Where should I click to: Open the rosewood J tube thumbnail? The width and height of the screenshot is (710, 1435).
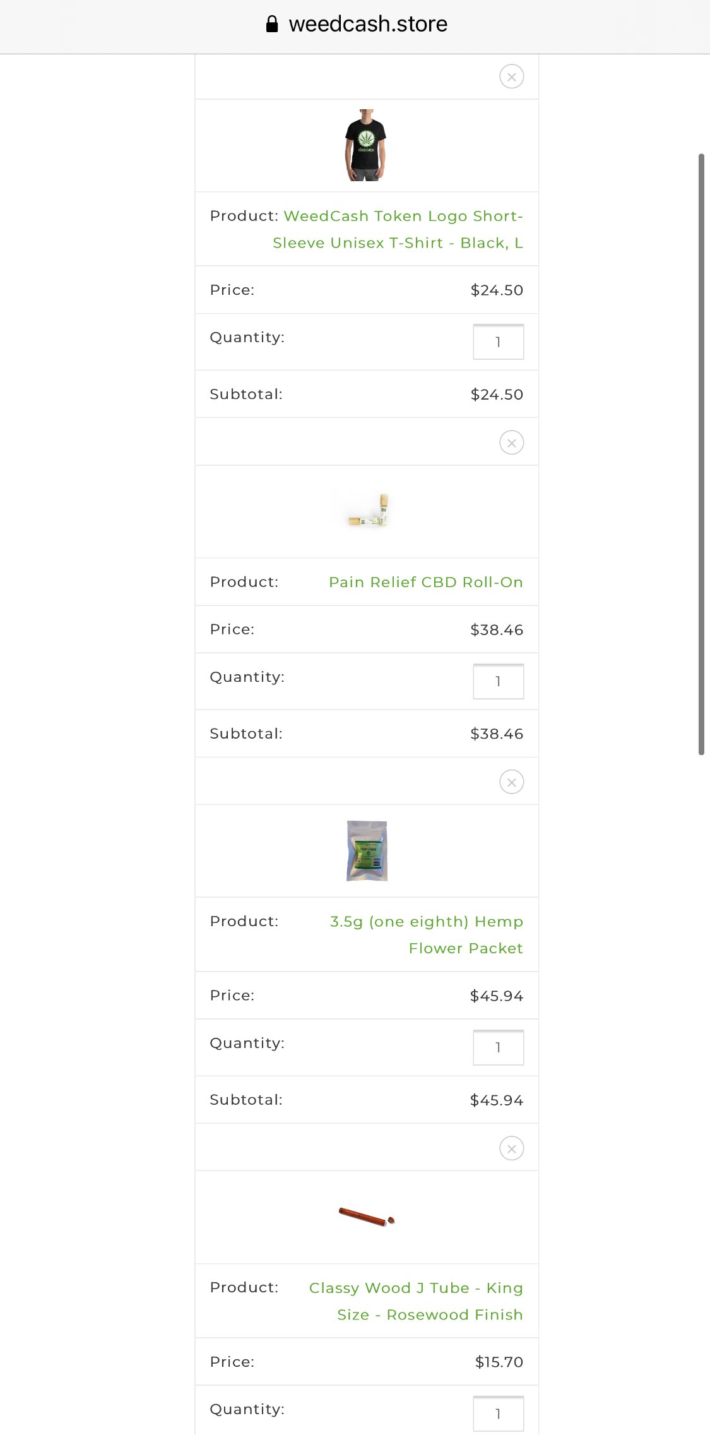tap(367, 1216)
